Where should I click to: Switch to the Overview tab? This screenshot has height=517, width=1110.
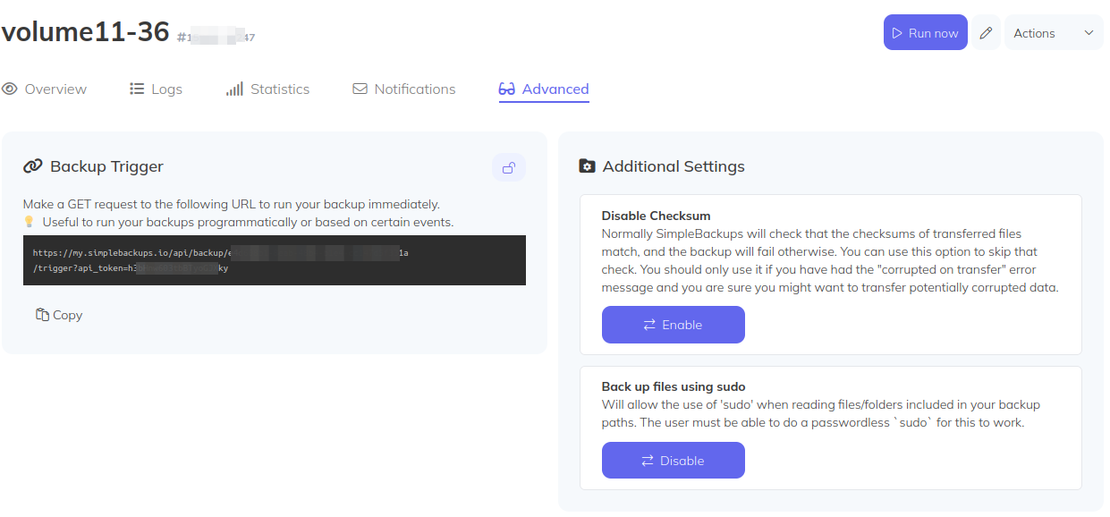coord(45,89)
